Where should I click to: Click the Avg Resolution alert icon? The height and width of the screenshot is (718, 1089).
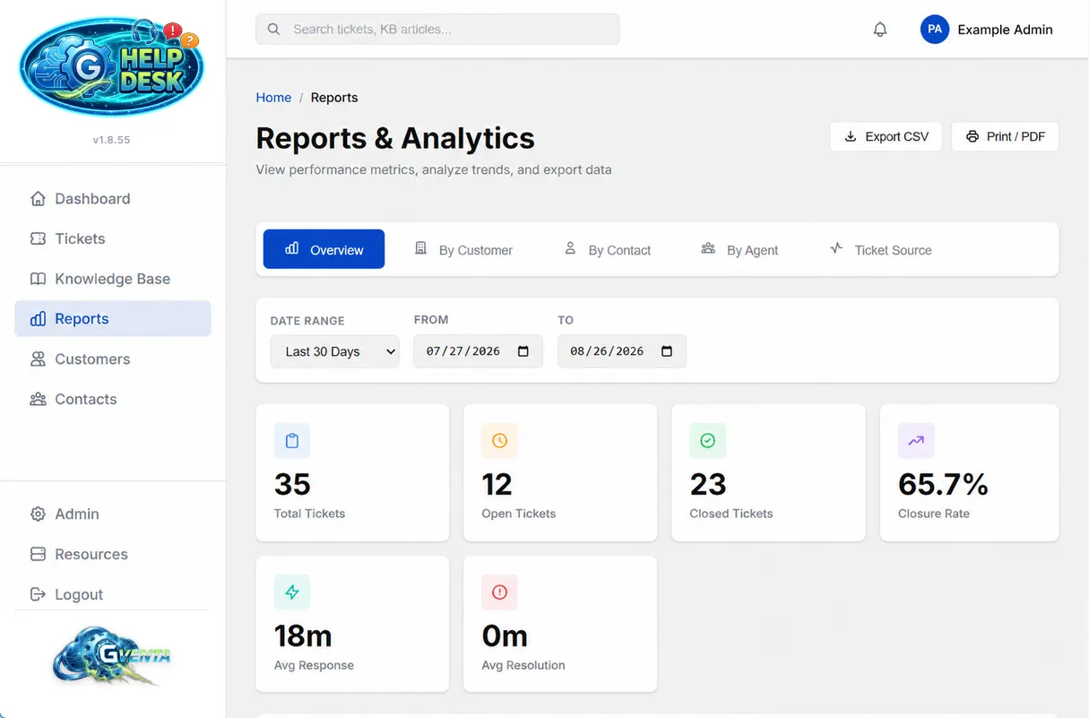pos(499,593)
